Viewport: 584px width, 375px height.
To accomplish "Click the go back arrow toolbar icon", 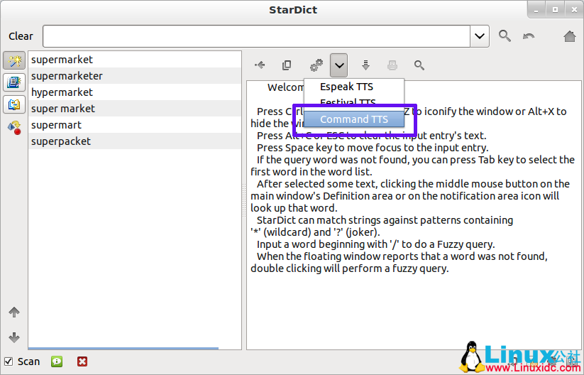I will (260, 65).
